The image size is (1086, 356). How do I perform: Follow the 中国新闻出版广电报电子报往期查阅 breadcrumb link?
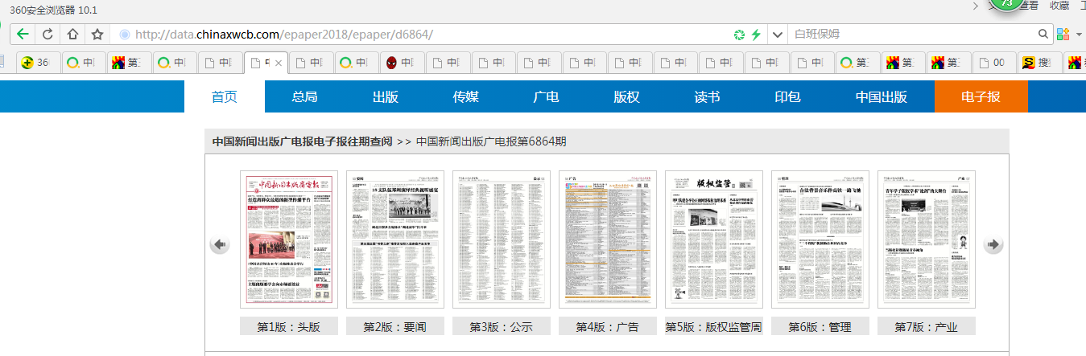point(303,141)
